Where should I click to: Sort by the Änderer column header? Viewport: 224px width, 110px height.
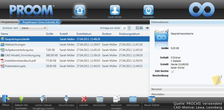[107, 34]
